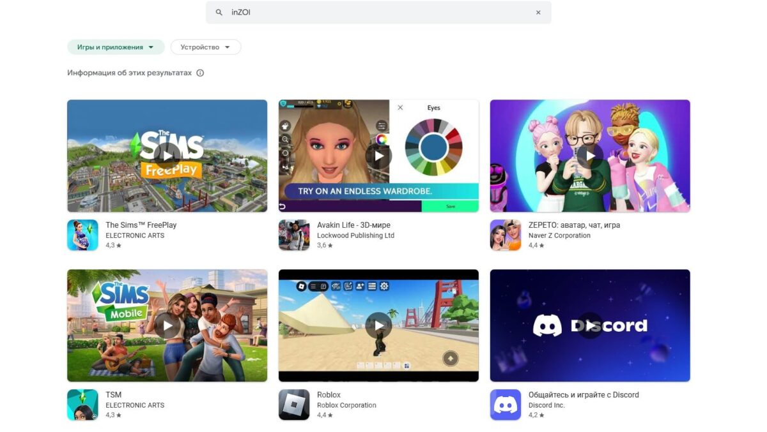Click Roblox Corporation developer name
The width and height of the screenshot is (767, 432).
tap(346, 405)
